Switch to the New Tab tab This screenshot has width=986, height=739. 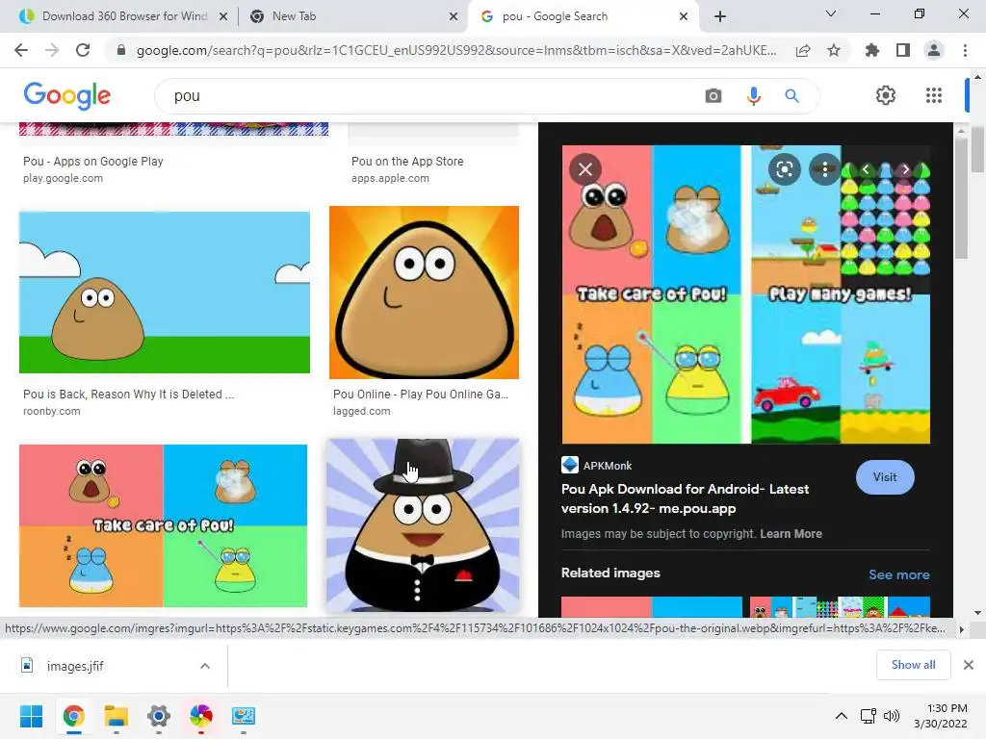[352, 16]
